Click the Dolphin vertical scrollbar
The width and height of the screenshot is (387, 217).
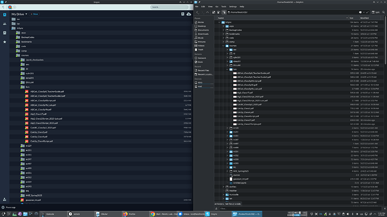(385, 42)
